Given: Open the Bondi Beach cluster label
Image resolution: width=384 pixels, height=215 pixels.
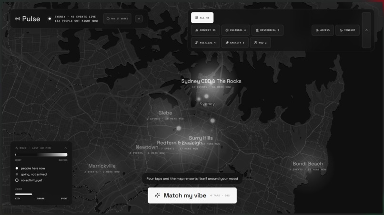Looking at the screenshot, I should coord(308,164).
